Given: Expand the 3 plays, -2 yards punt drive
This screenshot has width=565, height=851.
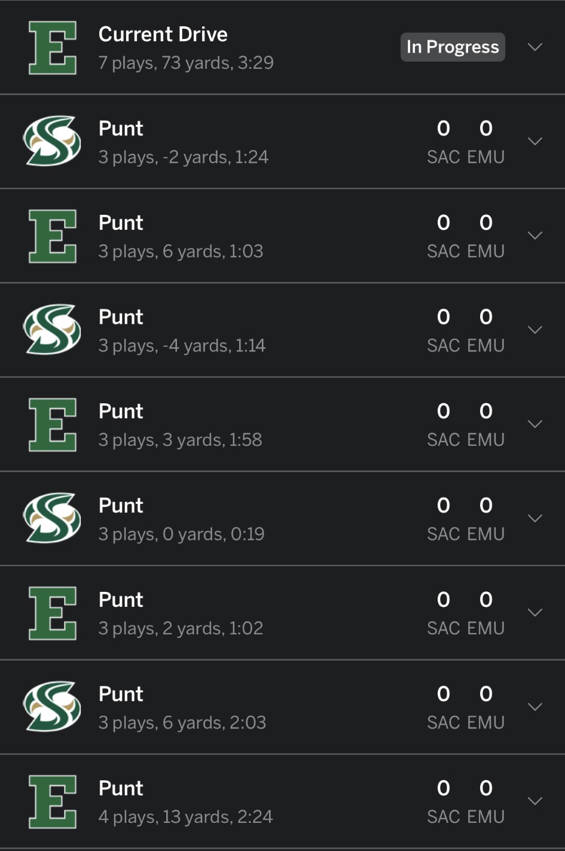Looking at the screenshot, I should [x=535, y=141].
